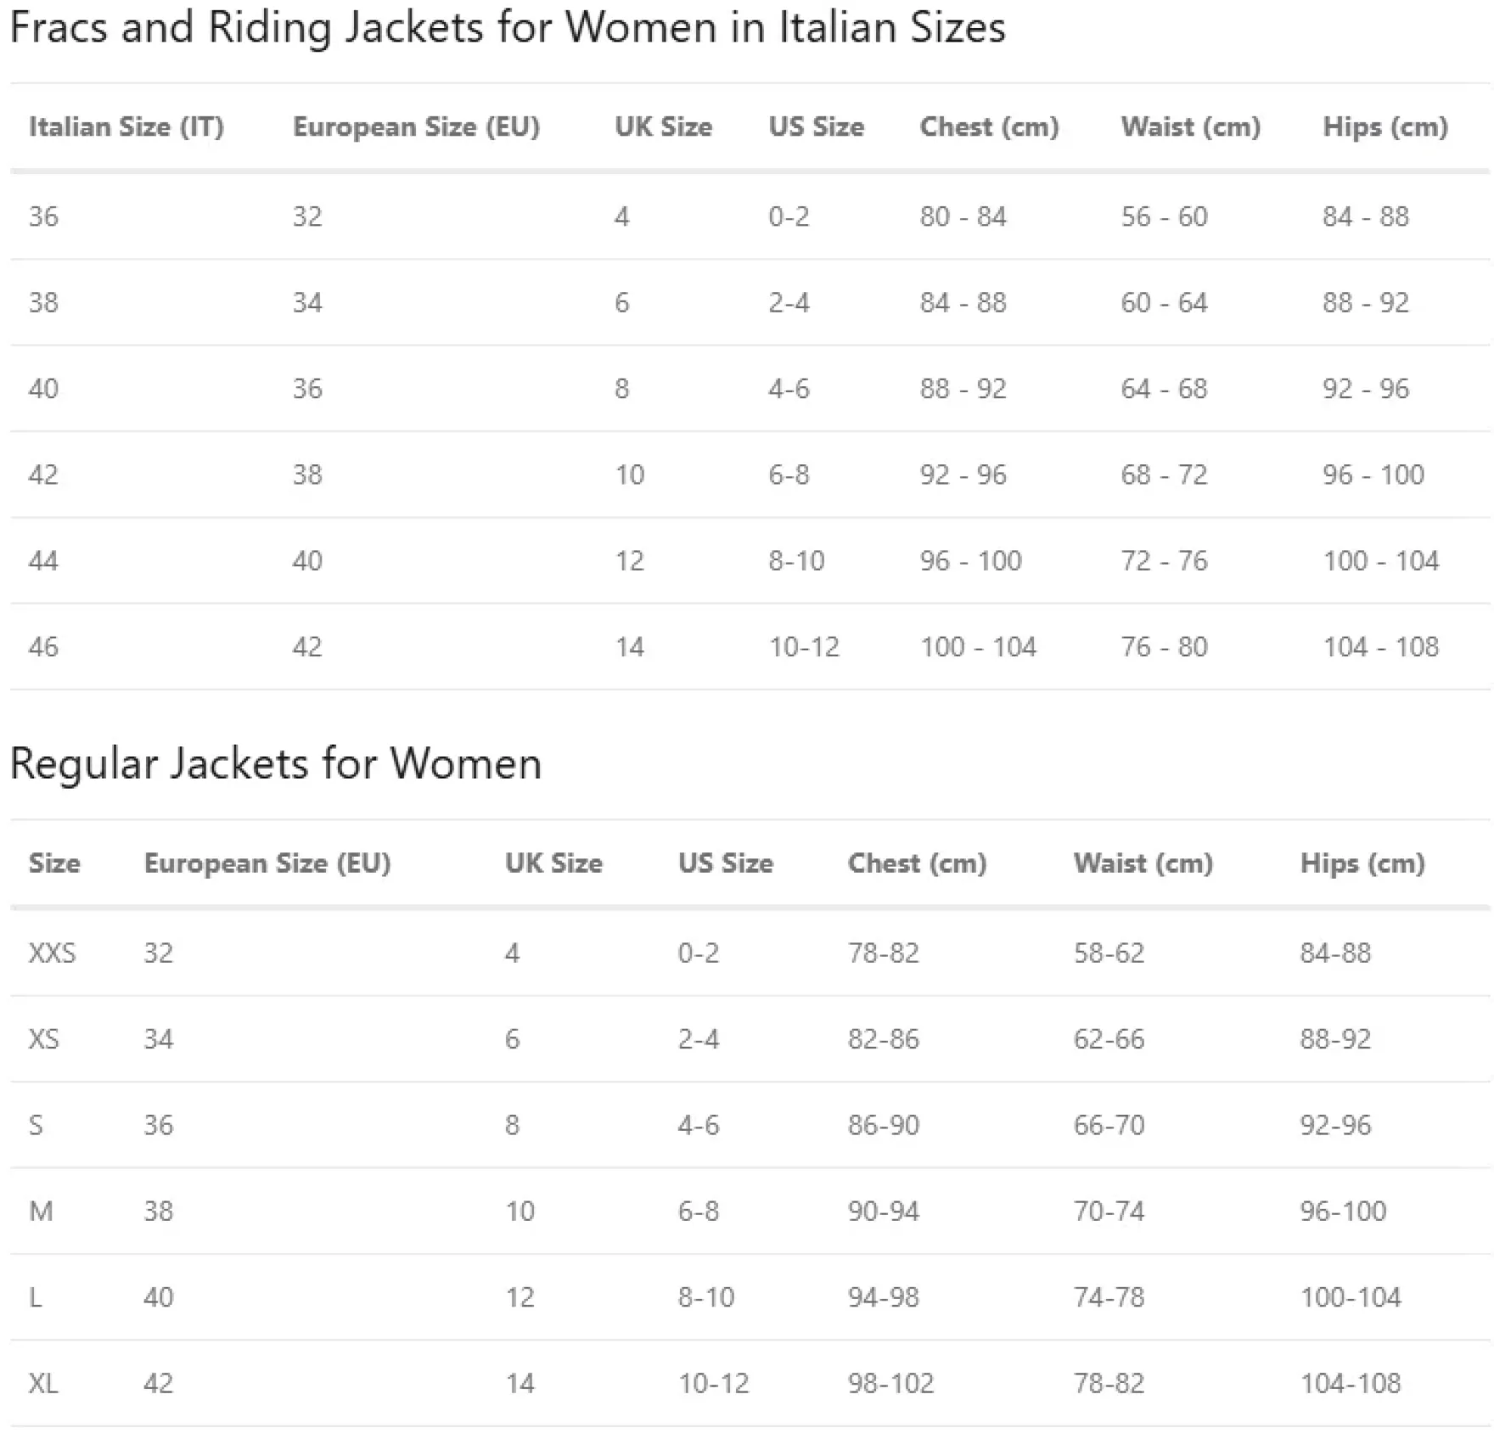Click the XL size row label
The height and width of the screenshot is (1439, 1494).
click(43, 1385)
